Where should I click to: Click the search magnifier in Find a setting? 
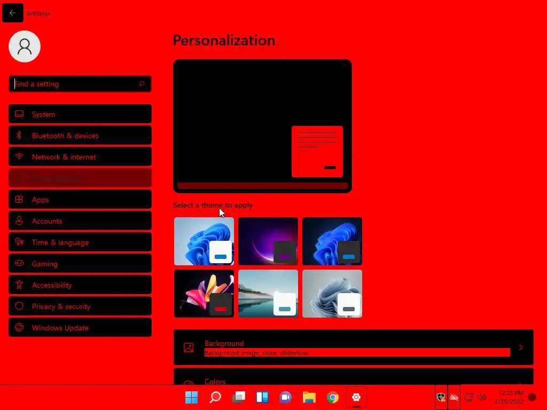[x=142, y=84]
